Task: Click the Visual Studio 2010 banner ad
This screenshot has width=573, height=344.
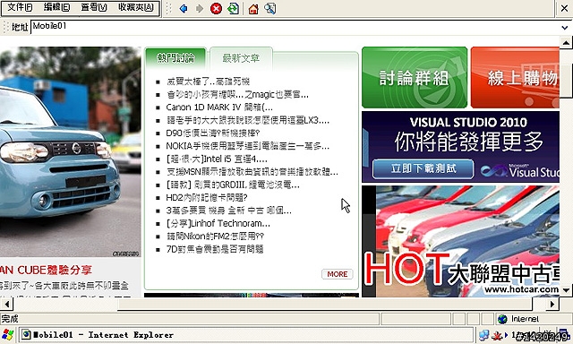Action: coord(460,147)
